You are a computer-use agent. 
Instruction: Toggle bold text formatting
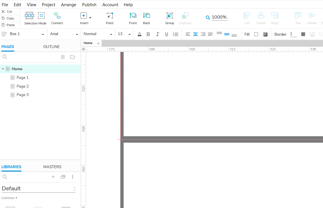pos(148,34)
